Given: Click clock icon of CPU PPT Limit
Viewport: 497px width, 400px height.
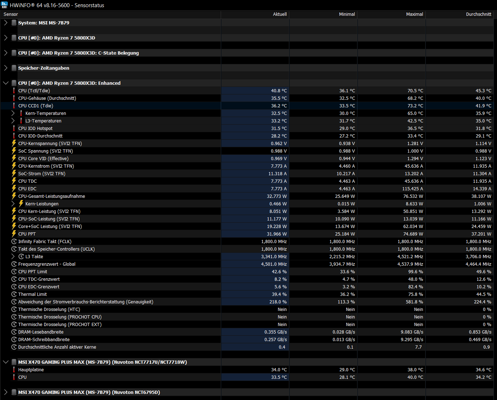Looking at the screenshot, I should pos(14,271).
